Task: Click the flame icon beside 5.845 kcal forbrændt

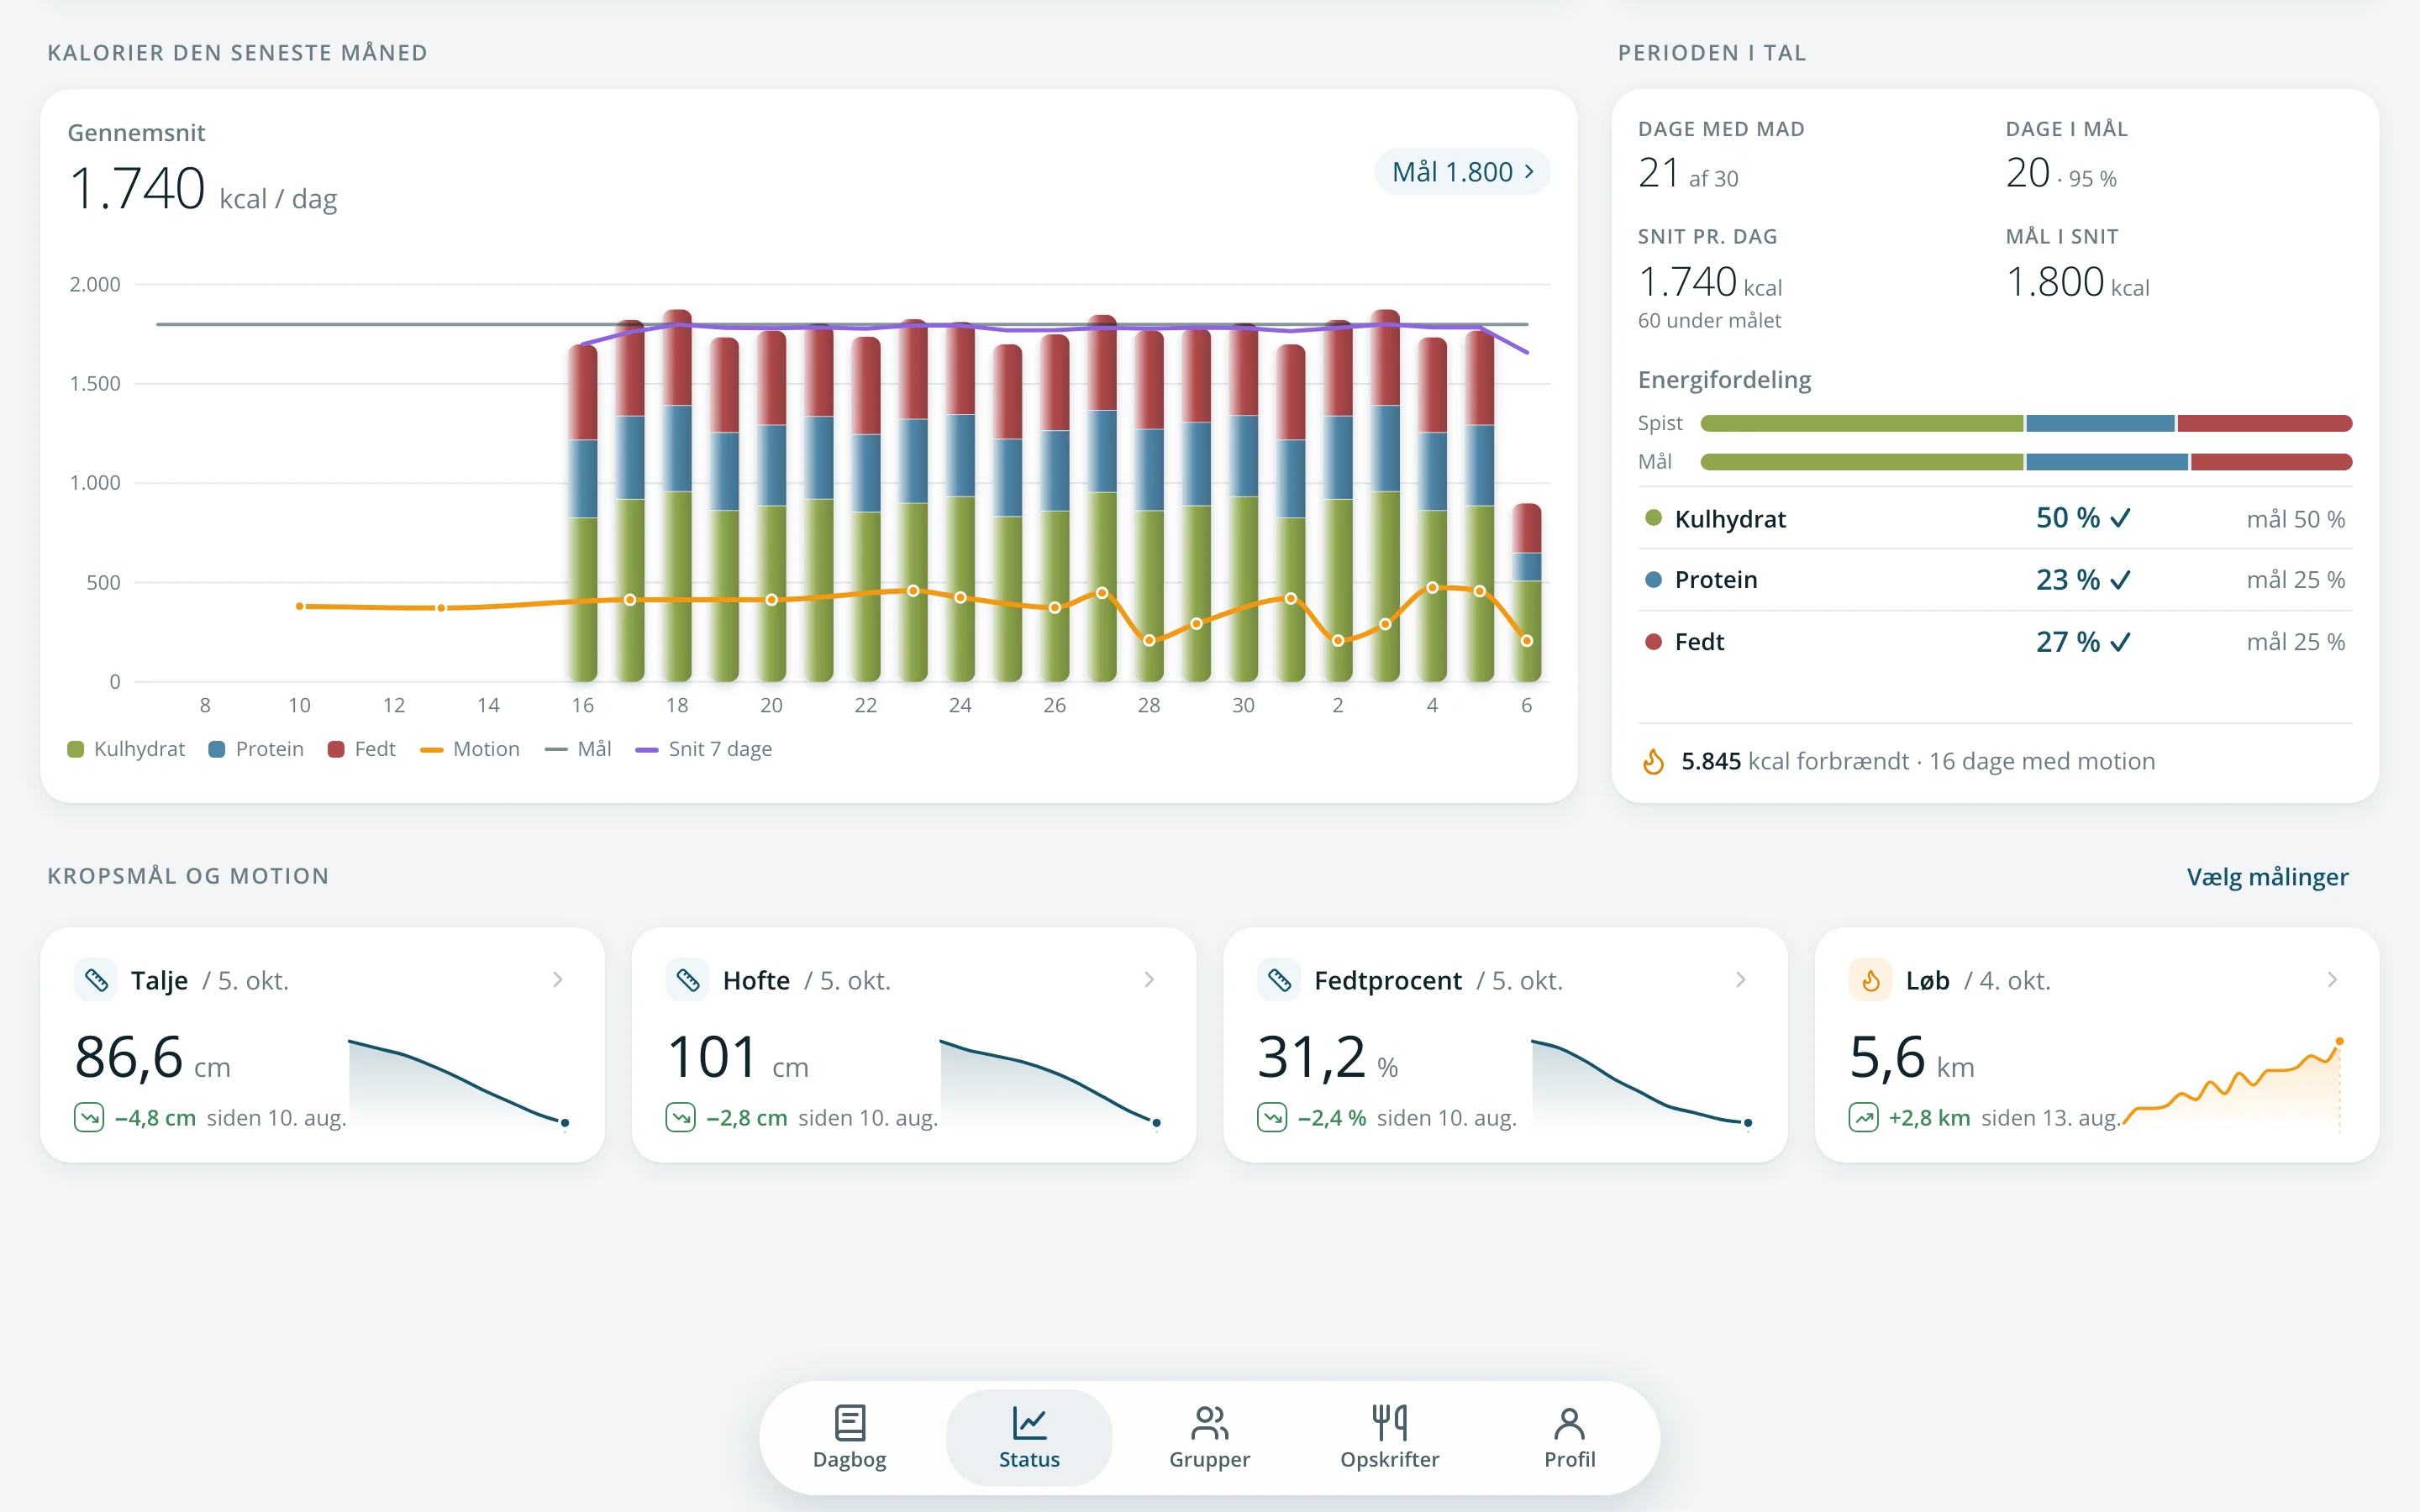Action: pos(1654,762)
